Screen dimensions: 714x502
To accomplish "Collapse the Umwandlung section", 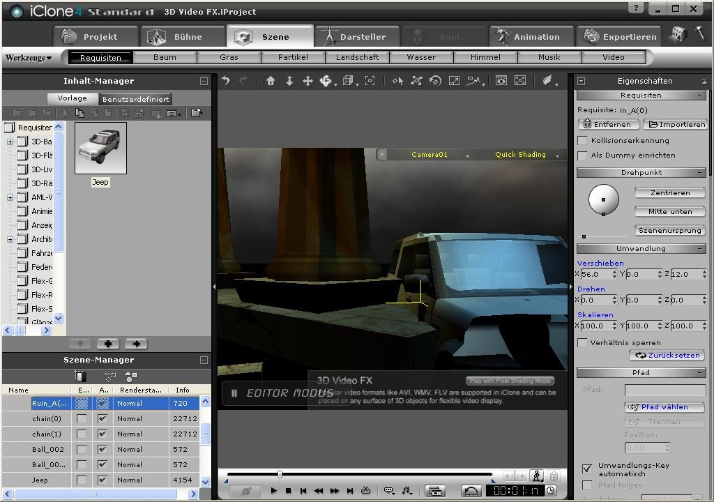I will click(x=700, y=249).
